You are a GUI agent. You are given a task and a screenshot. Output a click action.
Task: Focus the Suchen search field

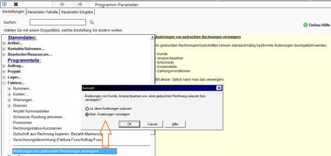coord(58,22)
